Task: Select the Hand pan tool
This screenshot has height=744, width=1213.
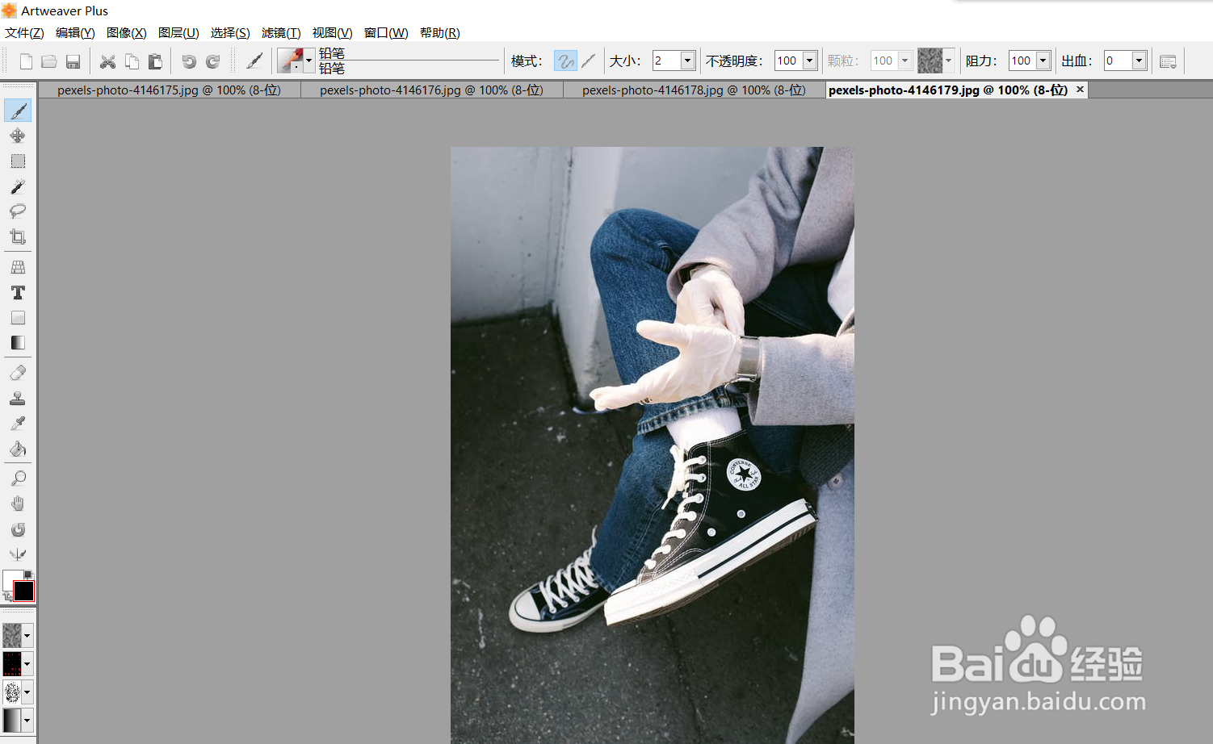Action: pos(18,504)
